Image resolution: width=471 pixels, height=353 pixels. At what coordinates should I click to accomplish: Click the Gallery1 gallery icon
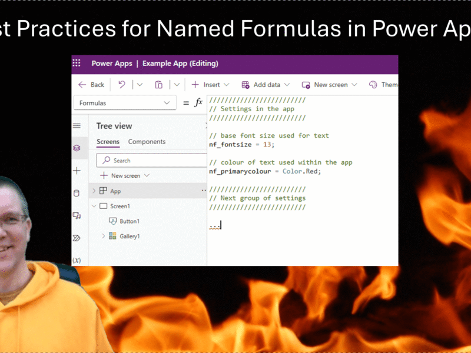(112, 236)
